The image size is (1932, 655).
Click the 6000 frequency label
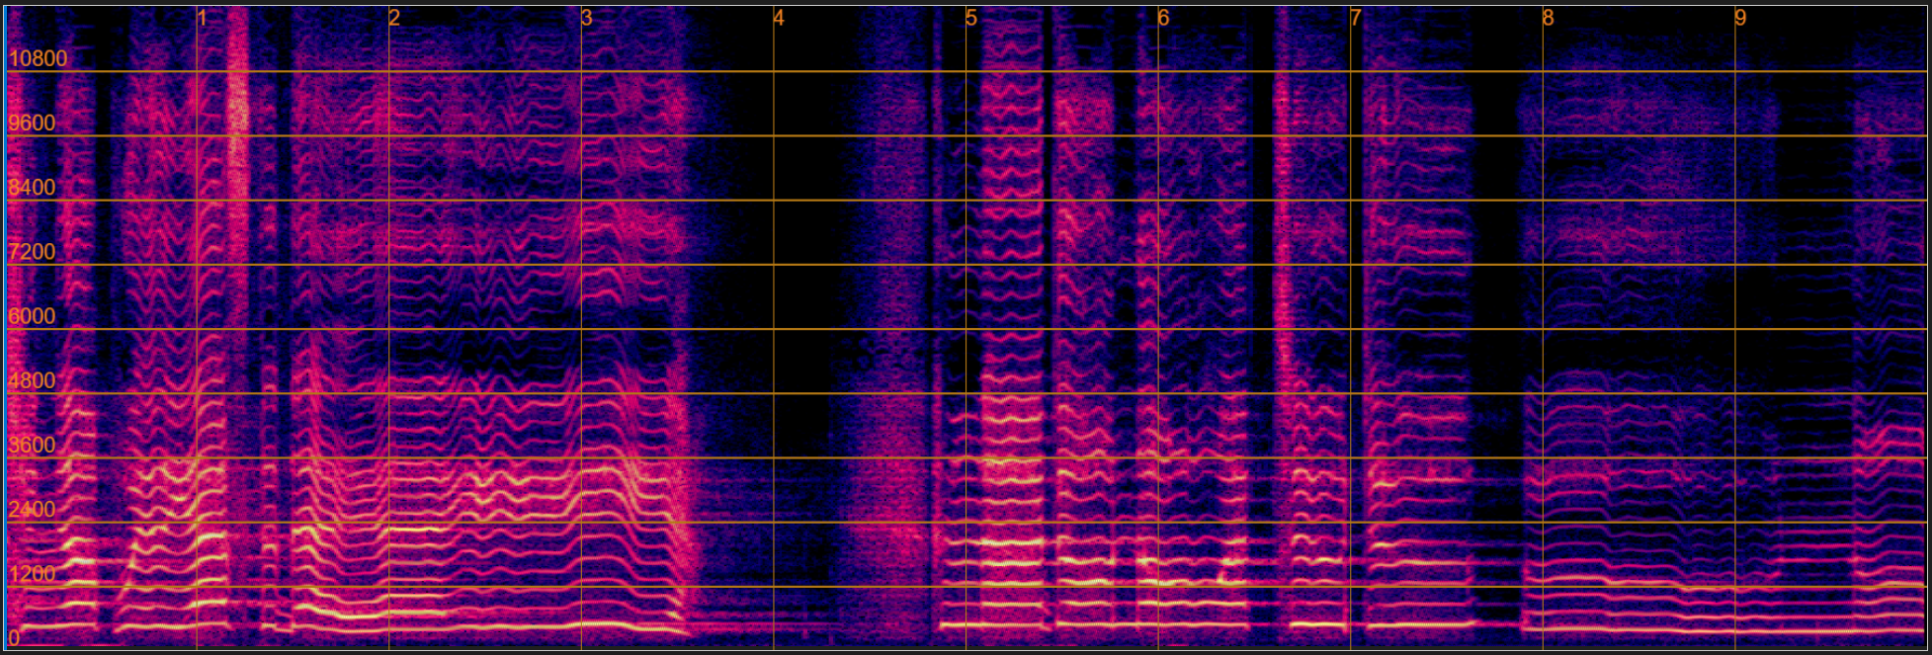click(33, 316)
